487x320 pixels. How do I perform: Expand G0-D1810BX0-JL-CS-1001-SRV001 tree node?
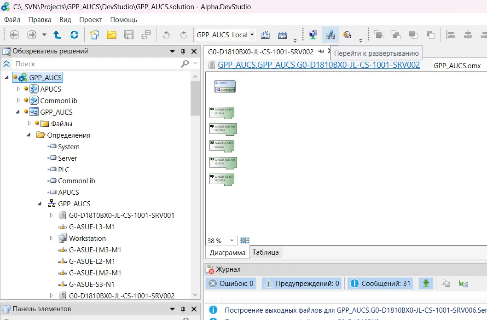[51, 215]
